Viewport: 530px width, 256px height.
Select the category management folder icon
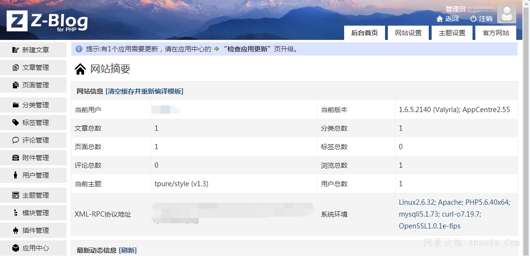pos(16,105)
